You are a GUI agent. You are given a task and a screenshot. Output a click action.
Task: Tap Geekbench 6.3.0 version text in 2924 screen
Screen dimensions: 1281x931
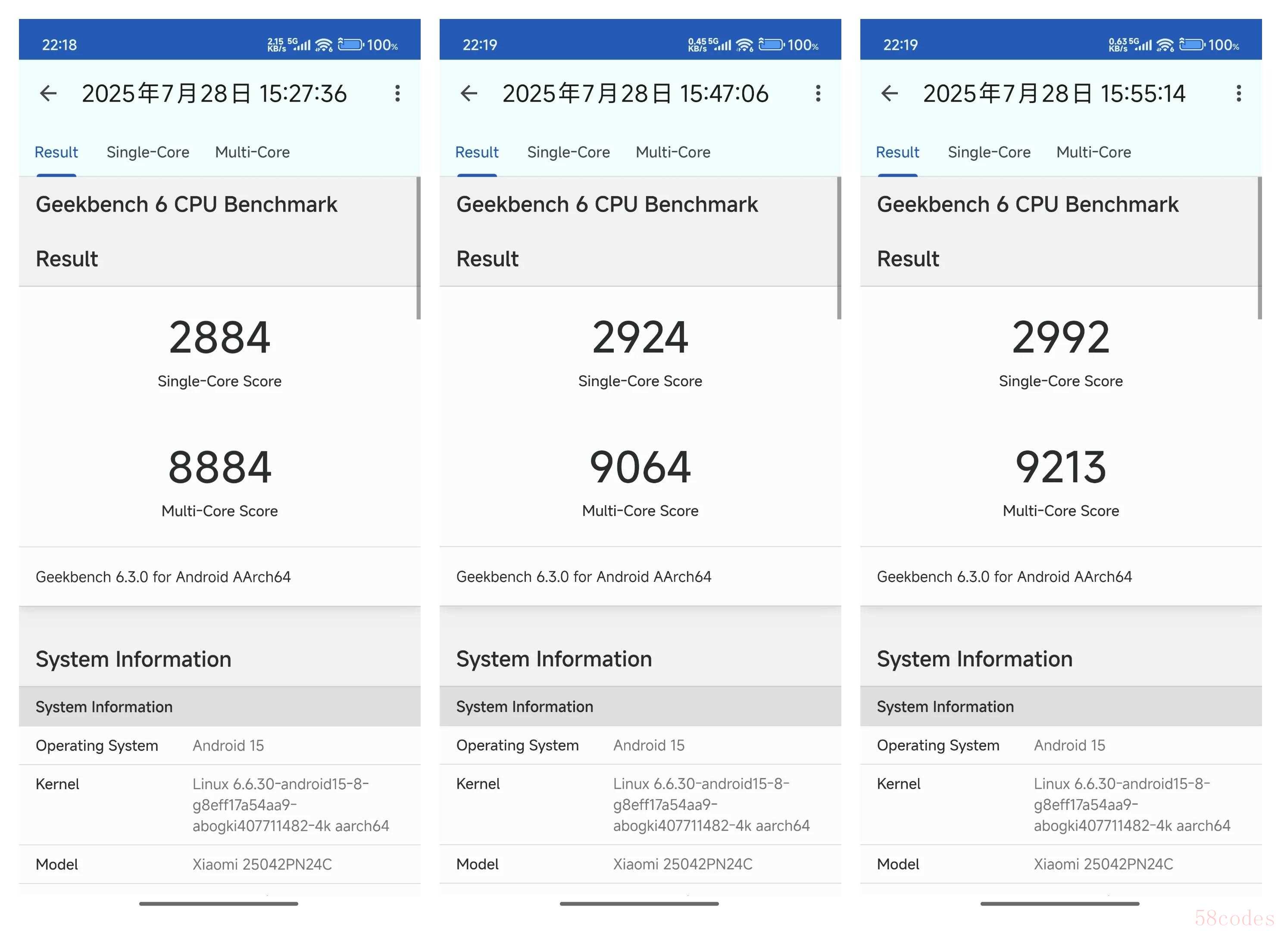(584, 577)
